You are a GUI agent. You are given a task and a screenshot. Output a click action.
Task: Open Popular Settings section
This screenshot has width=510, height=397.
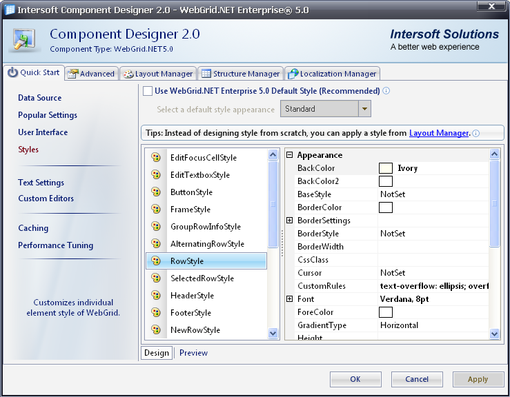48,115
